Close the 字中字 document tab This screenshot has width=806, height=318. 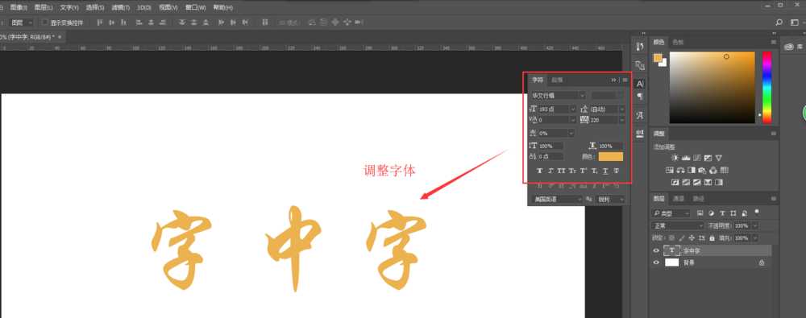click(60, 37)
